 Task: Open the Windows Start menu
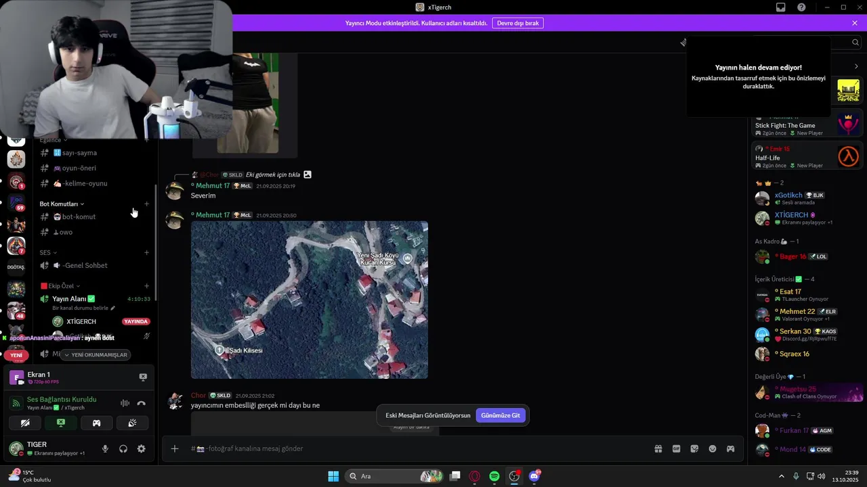coord(333,476)
